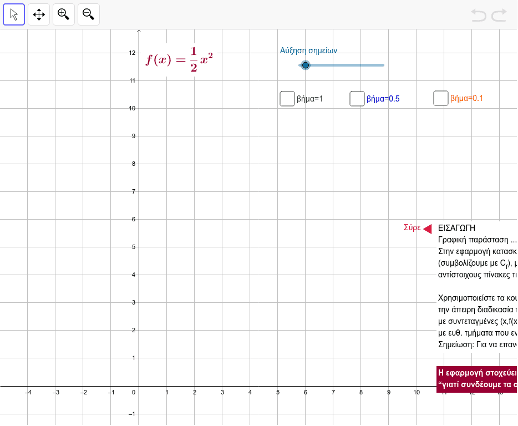Undo the last action
This screenshot has width=518, height=426.
coord(479,15)
